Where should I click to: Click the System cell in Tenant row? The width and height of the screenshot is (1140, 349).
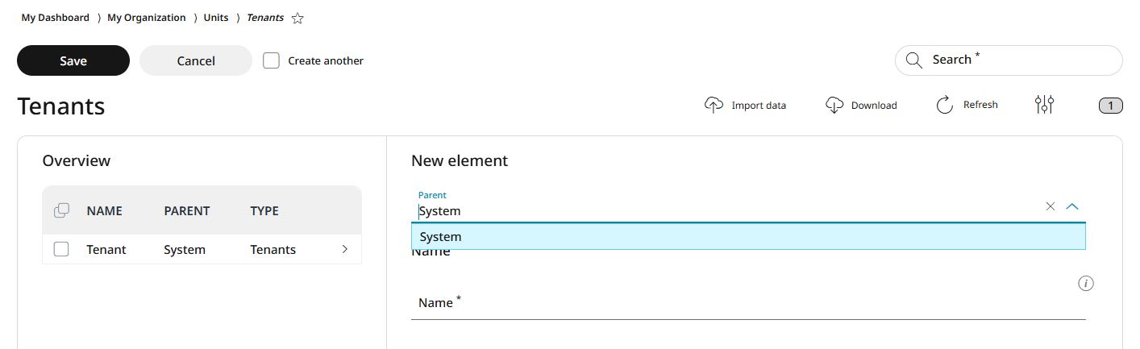pyautogui.click(x=185, y=249)
